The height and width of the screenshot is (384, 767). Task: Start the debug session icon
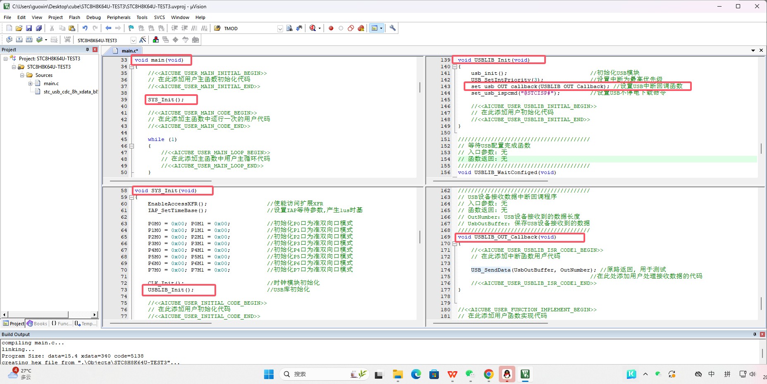(x=313, y=28)
